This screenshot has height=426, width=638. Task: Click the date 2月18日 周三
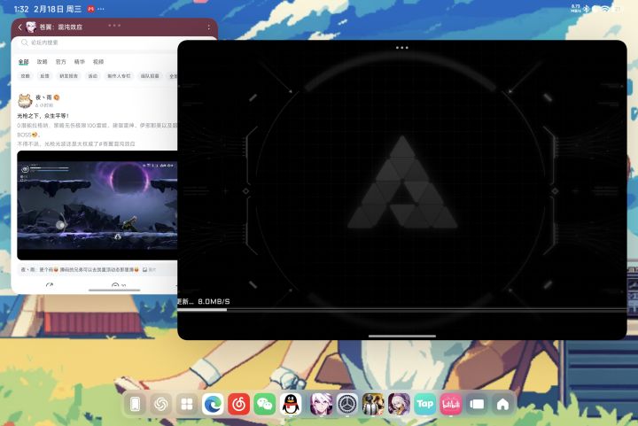pyautogui.click(x=58, y=9)
